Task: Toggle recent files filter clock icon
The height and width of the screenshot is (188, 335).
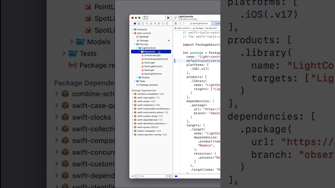Action: [167, 176]
